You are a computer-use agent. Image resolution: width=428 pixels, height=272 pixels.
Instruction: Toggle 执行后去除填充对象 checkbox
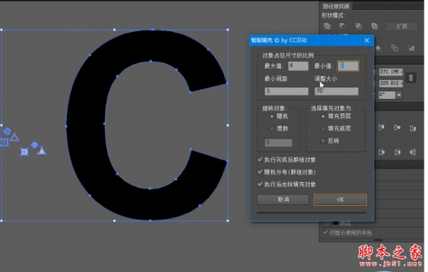[x=260, y=184]
